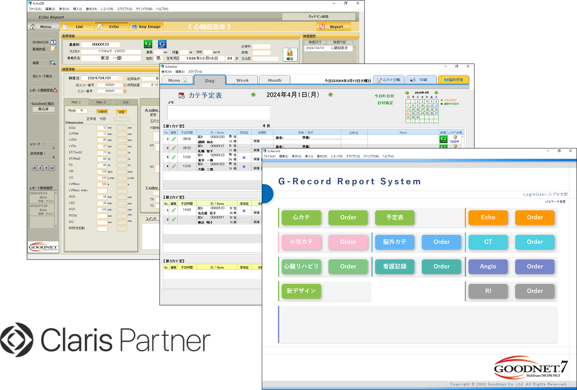Toggle the orange circle beside 総エコー番号
Image resolution: width=577 pixels, height=390 pixels.
124,85
